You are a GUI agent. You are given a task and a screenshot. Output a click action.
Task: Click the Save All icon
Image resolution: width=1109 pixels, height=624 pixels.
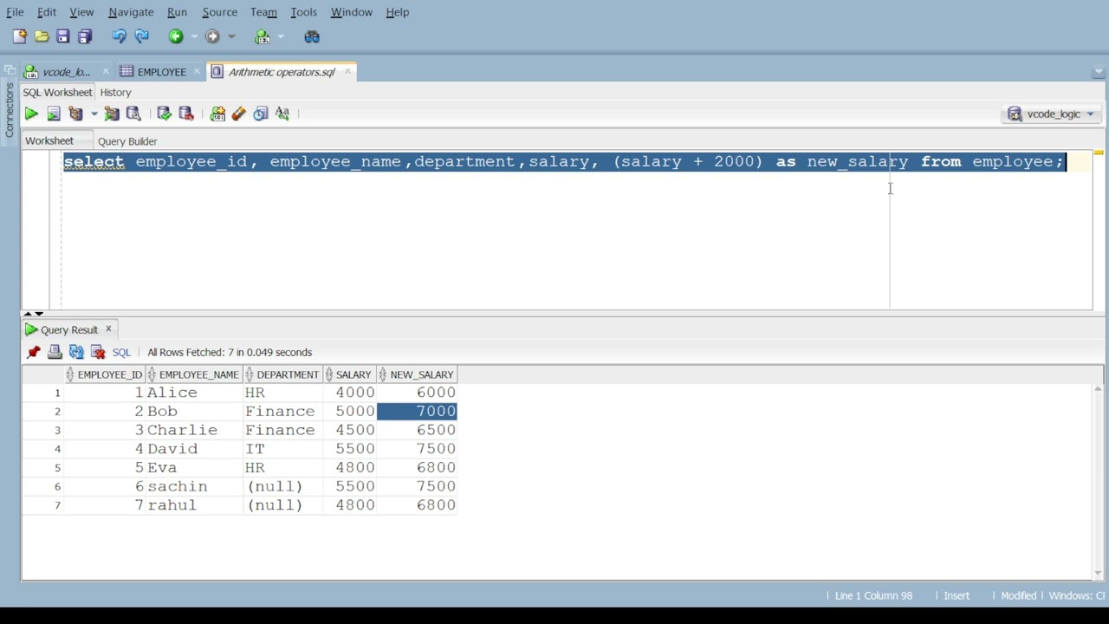click(x=85, y=36)
